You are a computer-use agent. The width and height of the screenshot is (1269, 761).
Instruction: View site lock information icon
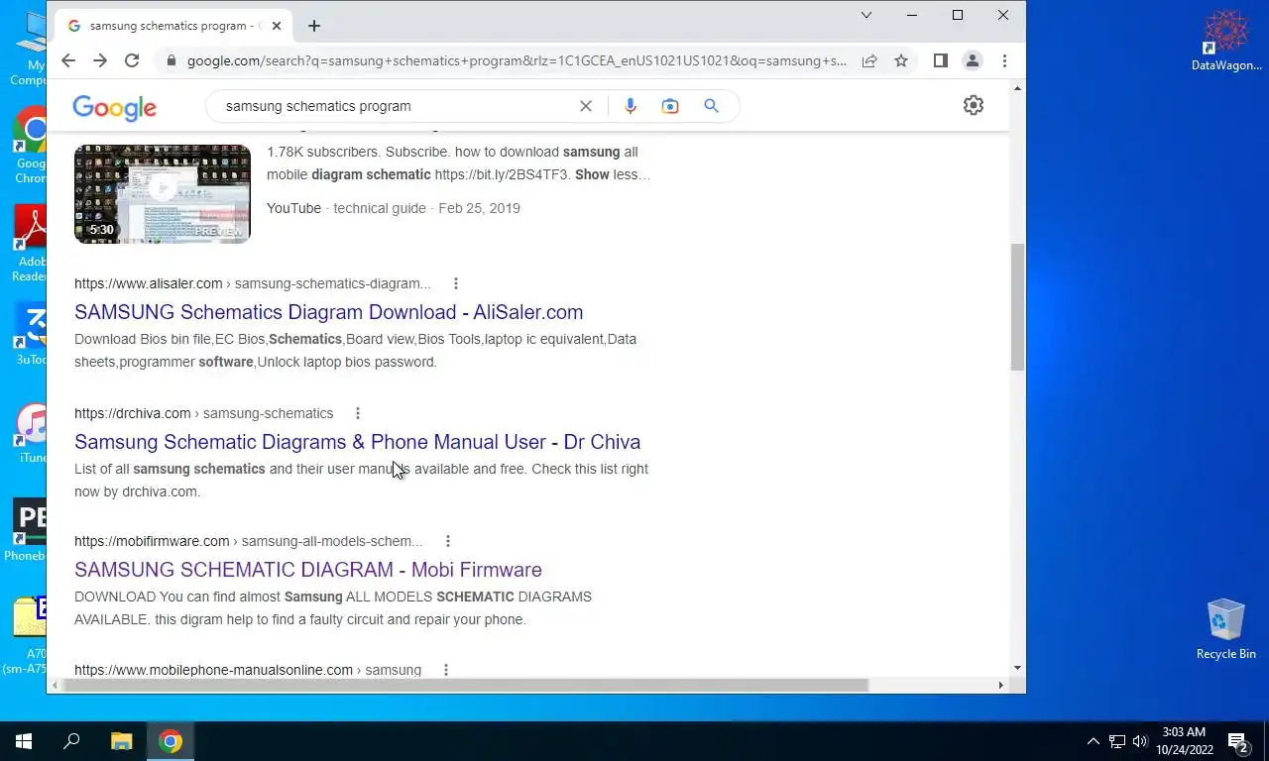point(172,60)
